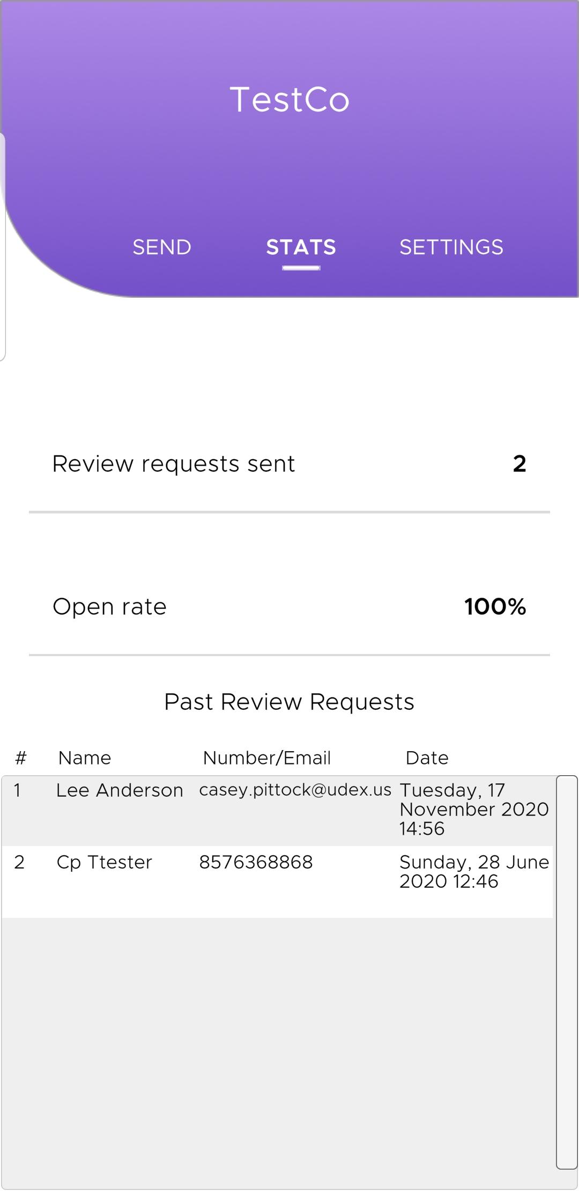579x1191 pixels.
Task: Click the Name column header
Action: 85,758
